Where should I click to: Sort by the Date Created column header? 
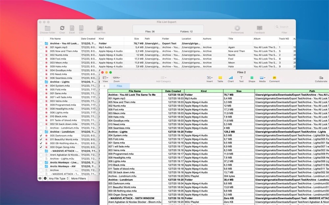88,39
